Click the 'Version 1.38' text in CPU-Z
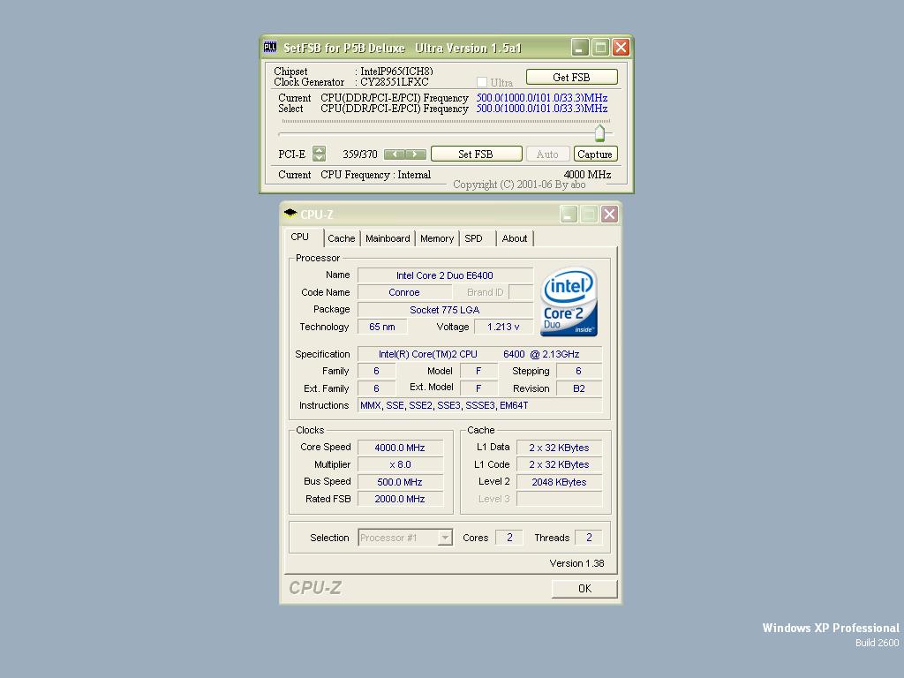The width and height of the screenshot is (904, 678). (x=576, y=563)
